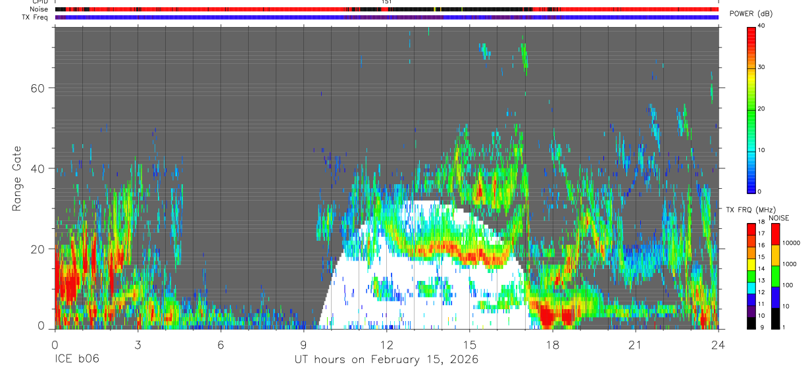Click the 12 tick on UT hours axis
Image resolution: width=808 pixels, height=373 pixels.
(387, 345)
